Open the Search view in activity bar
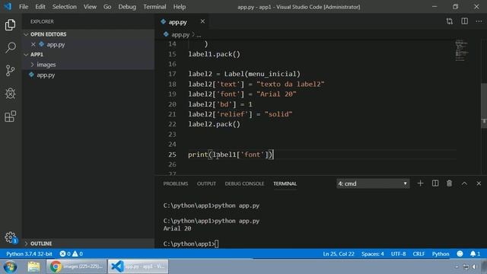The image size is (487, 274). tap(10, 47)
